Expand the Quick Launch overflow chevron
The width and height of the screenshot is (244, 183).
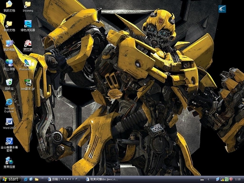pyautogui.click(x=42, y=178)
